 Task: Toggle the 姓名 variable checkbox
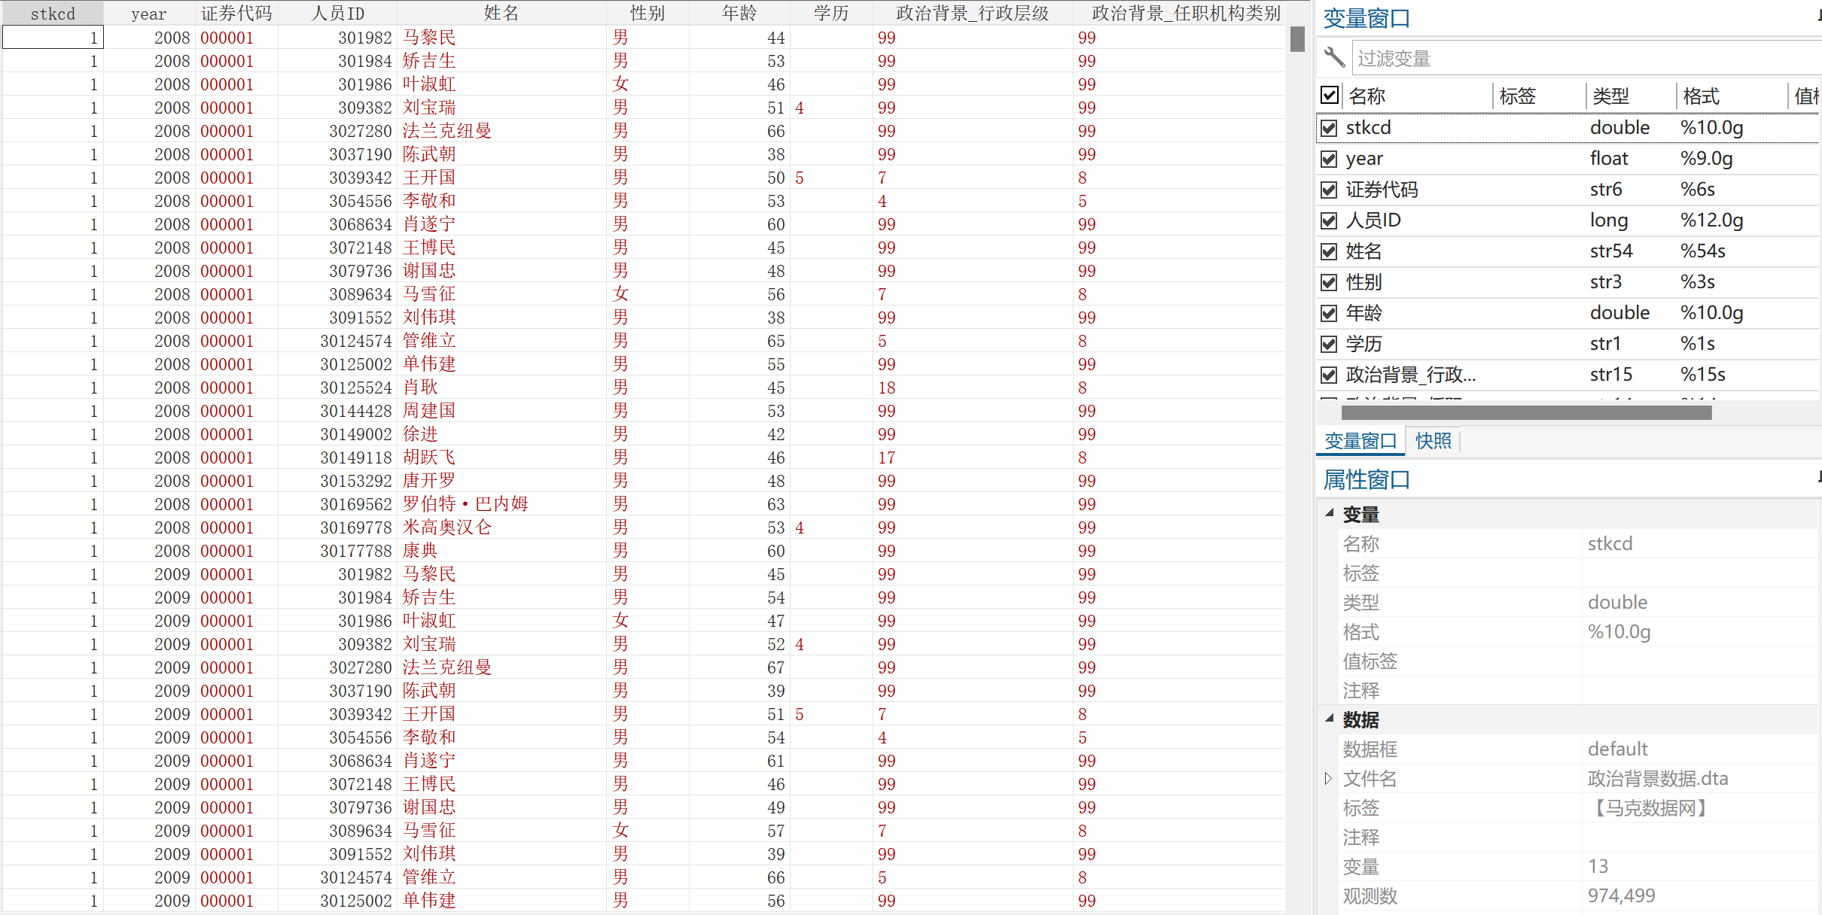(1330, 251)
